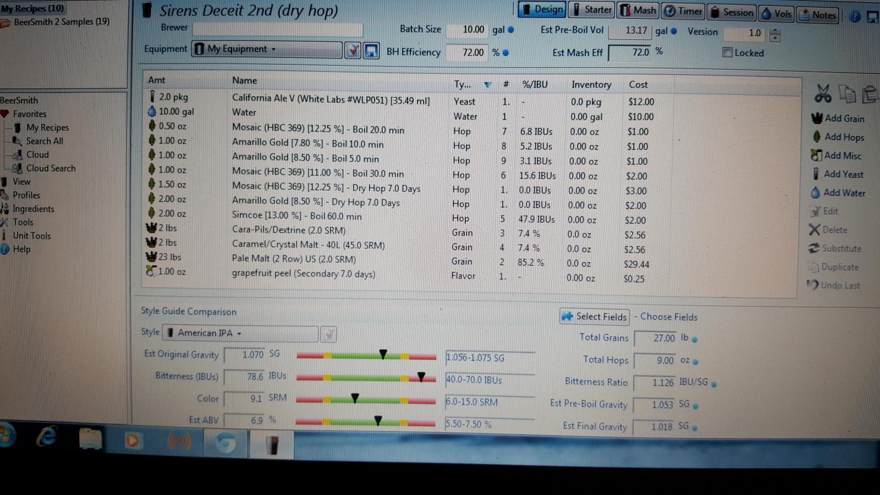Click Add Misc ingredient
Image resolution: width=880 pixels, height=495 pixels.
pos(836,156)
